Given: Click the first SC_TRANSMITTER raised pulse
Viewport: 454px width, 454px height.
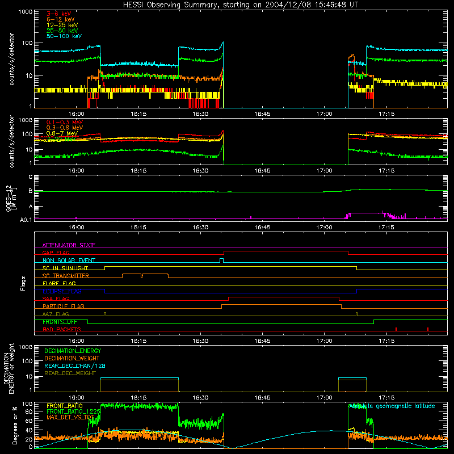Looking at the screenshot, I should click(132, 274).
